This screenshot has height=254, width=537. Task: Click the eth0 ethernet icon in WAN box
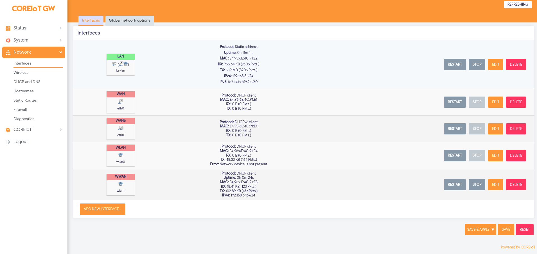(121, 102)
